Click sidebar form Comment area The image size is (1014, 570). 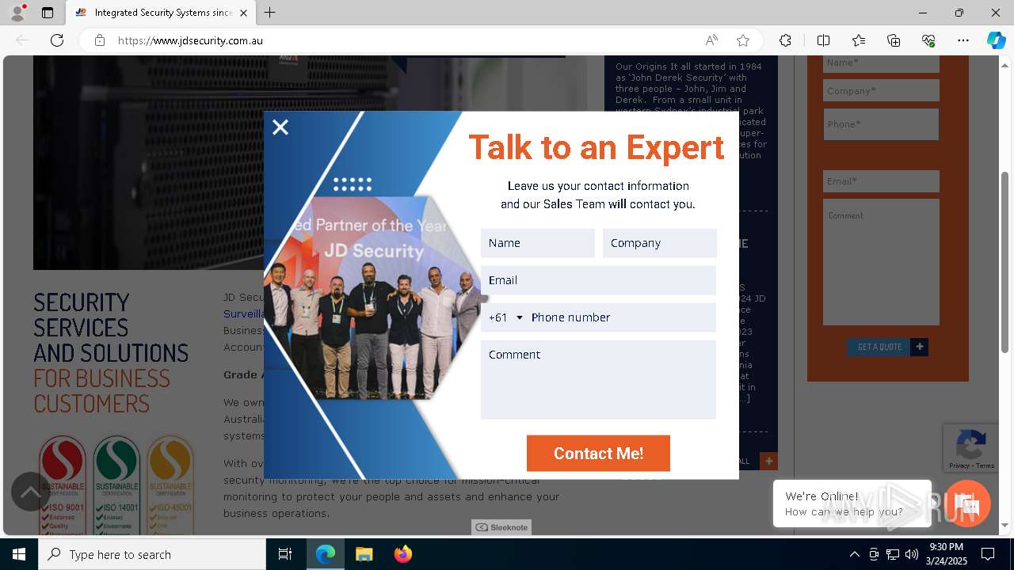(881, 262)
